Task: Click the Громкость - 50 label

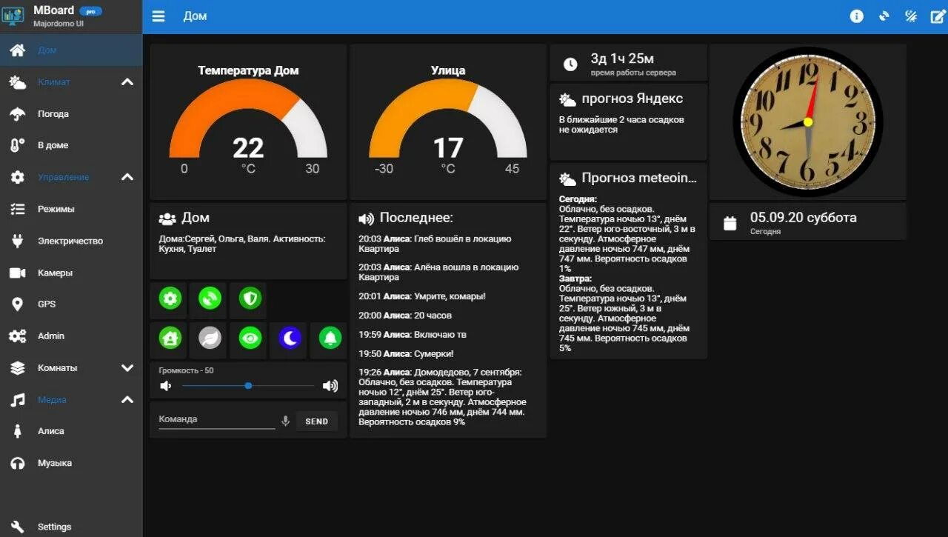Action: coord(186,370)
